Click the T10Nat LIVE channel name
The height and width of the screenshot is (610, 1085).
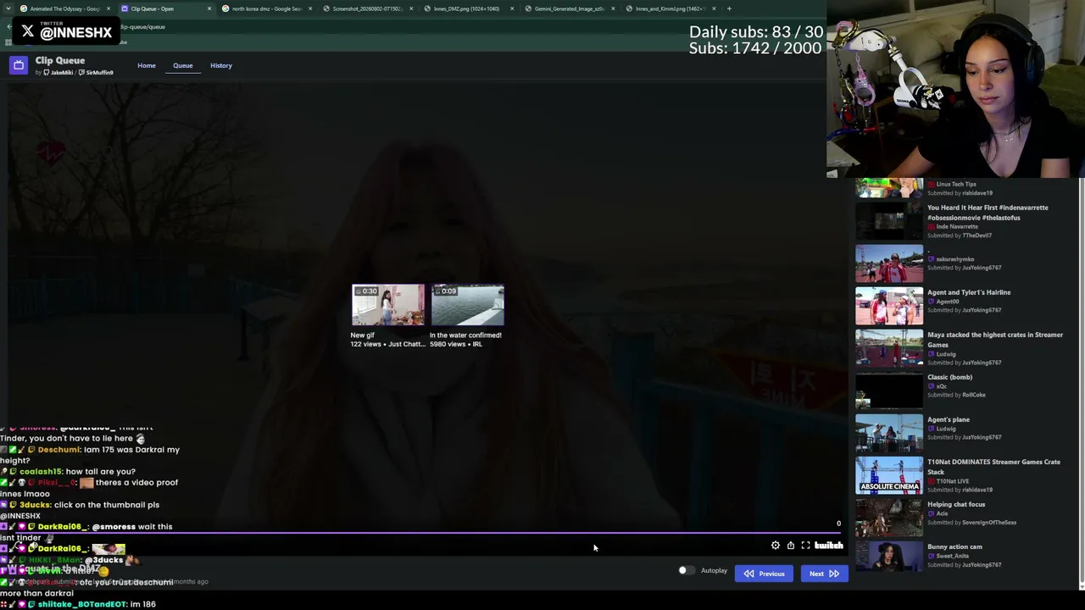point(953,481)
